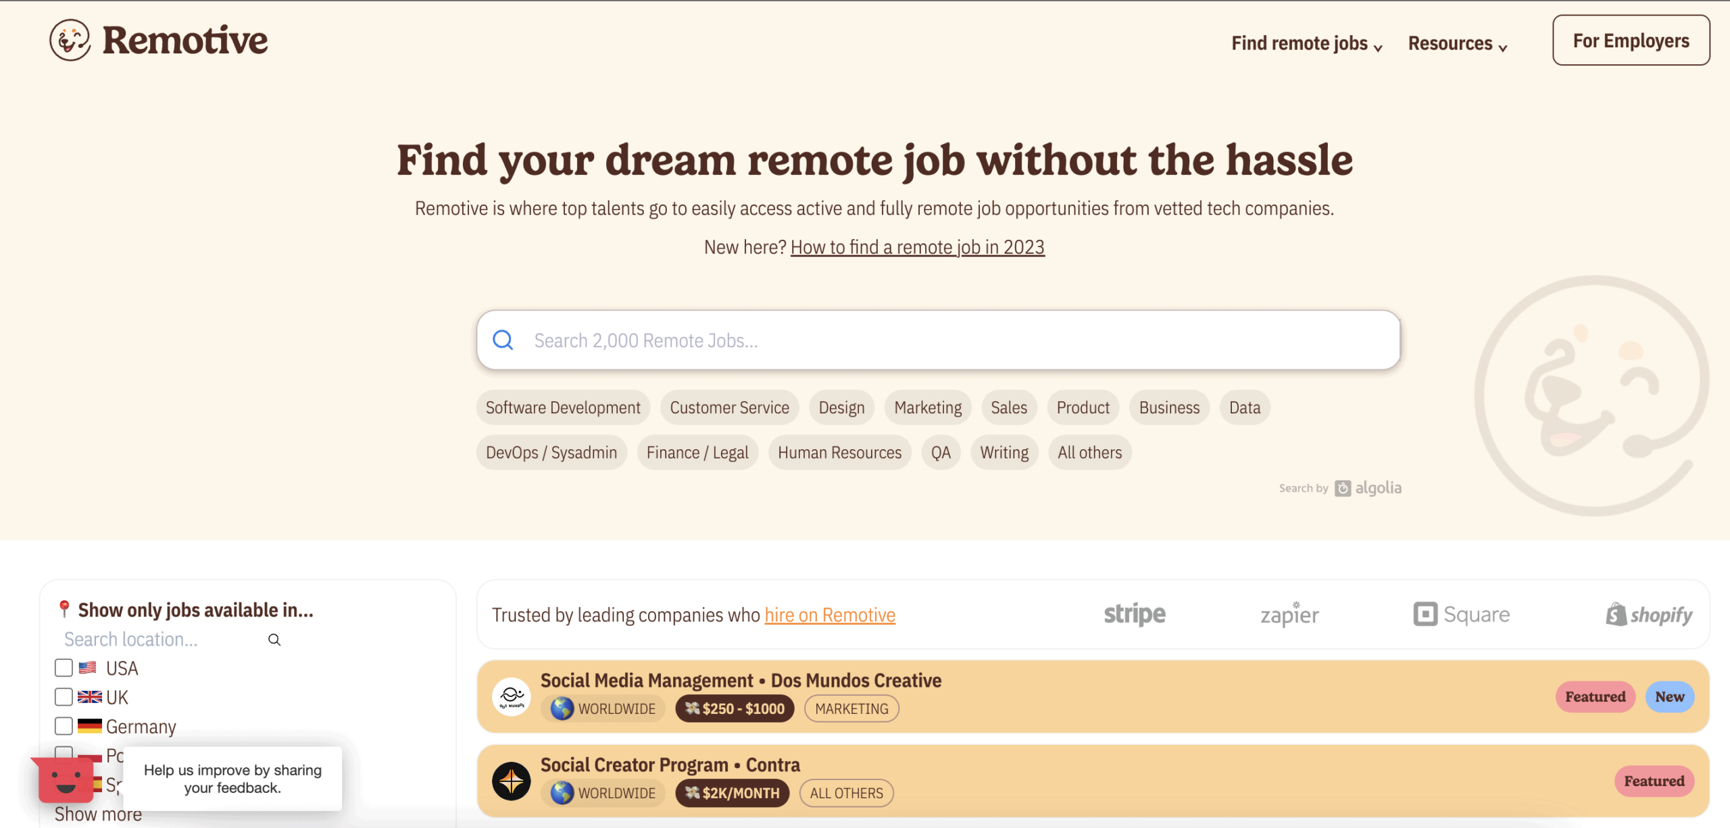This screenshot has width=1730, height=828.
Task: Click the ALL OTHERS tag on Contra job
Action: pos(846,793)
